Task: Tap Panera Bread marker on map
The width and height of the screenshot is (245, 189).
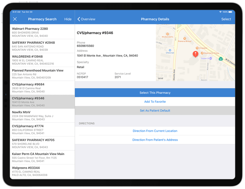Action: click(185, 38)
